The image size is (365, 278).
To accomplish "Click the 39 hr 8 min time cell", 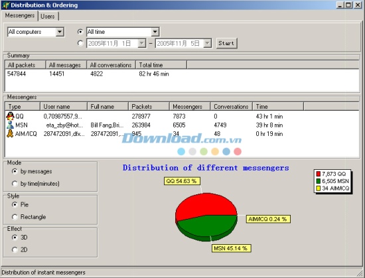I will point(269,125).
